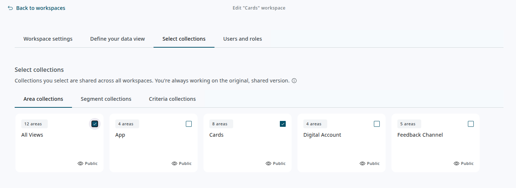This screenshot has height=188, width=516.
Task: Check the Feedback Channel collection checkbox
Action: [471, 124]
